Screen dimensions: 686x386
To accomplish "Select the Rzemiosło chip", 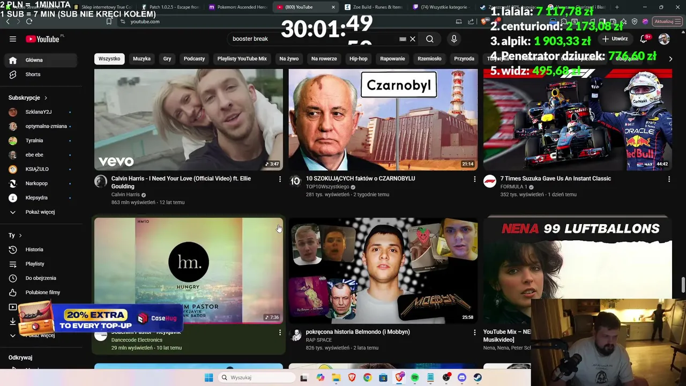I will pyautogui.click(x=429, y=58).
